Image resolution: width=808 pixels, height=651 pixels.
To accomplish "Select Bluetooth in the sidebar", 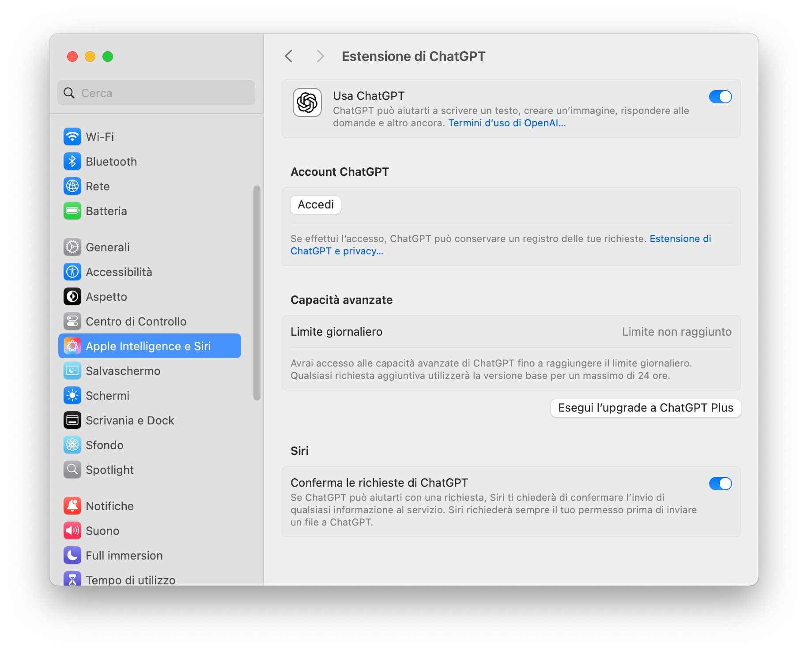I will [112, 162].
